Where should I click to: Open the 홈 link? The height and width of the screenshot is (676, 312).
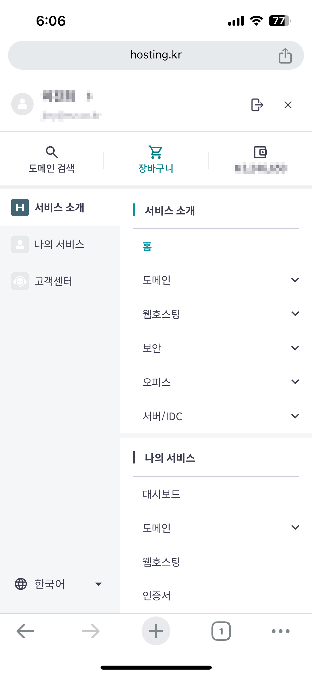(x=147, y=246)
